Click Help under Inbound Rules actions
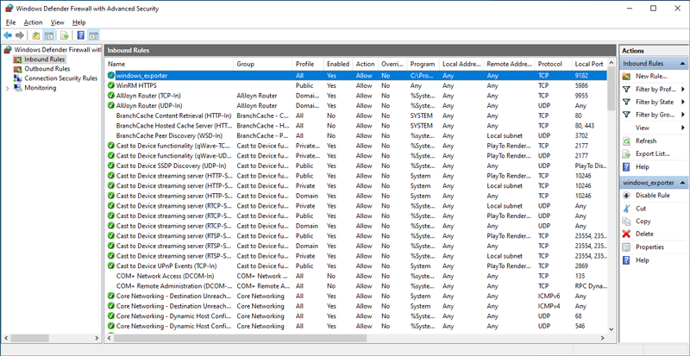This screenshot has height=356, width=690. tap(642, 167)
